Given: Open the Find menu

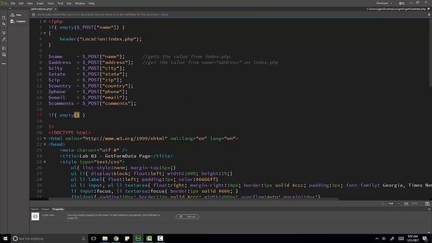Looking at the screenshot, I should coord(60,3).
